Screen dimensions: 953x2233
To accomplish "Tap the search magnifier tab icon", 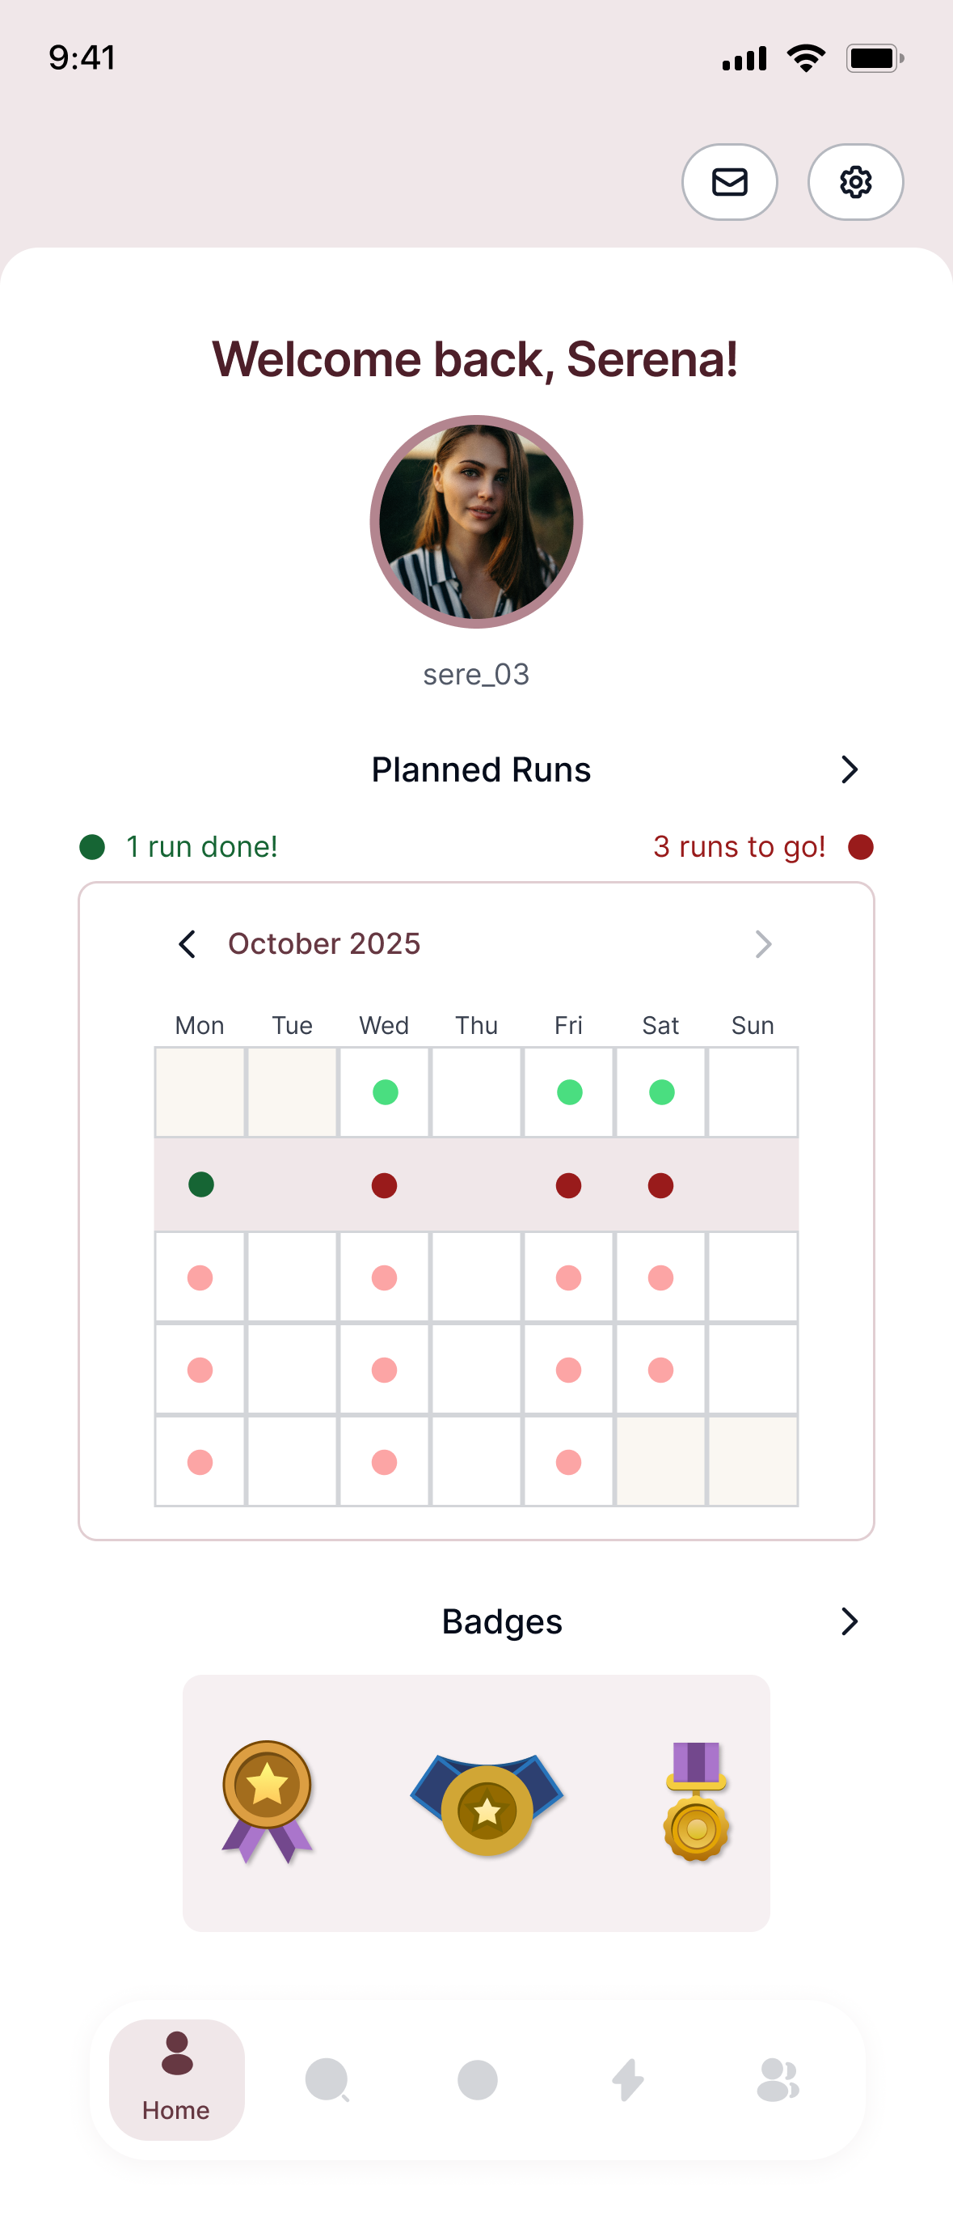I will tap(327, 2079).
